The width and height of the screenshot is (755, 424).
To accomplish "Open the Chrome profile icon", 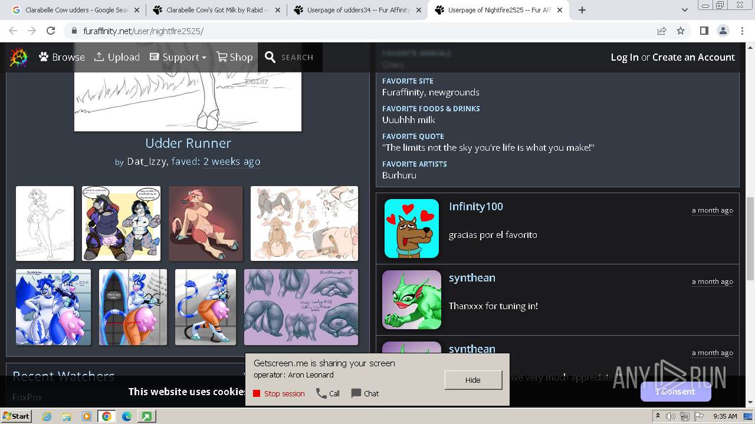I will click(x=723, y=31).
